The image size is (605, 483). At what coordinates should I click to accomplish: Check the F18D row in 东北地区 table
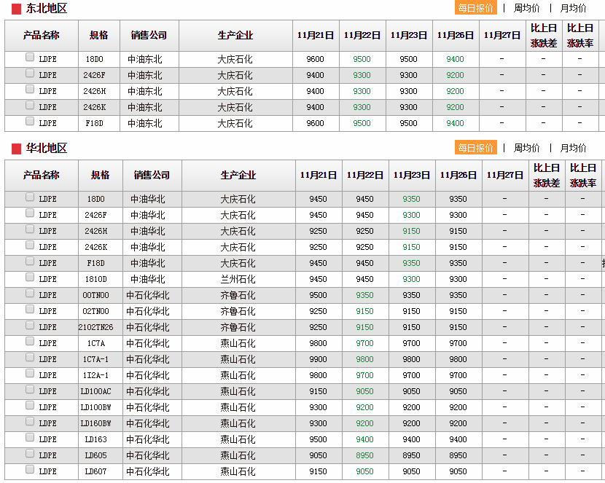[30, 122]
